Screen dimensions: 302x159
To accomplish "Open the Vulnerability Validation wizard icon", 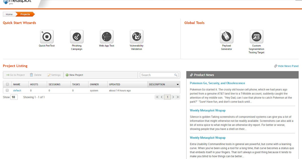I will coord(137,37).
